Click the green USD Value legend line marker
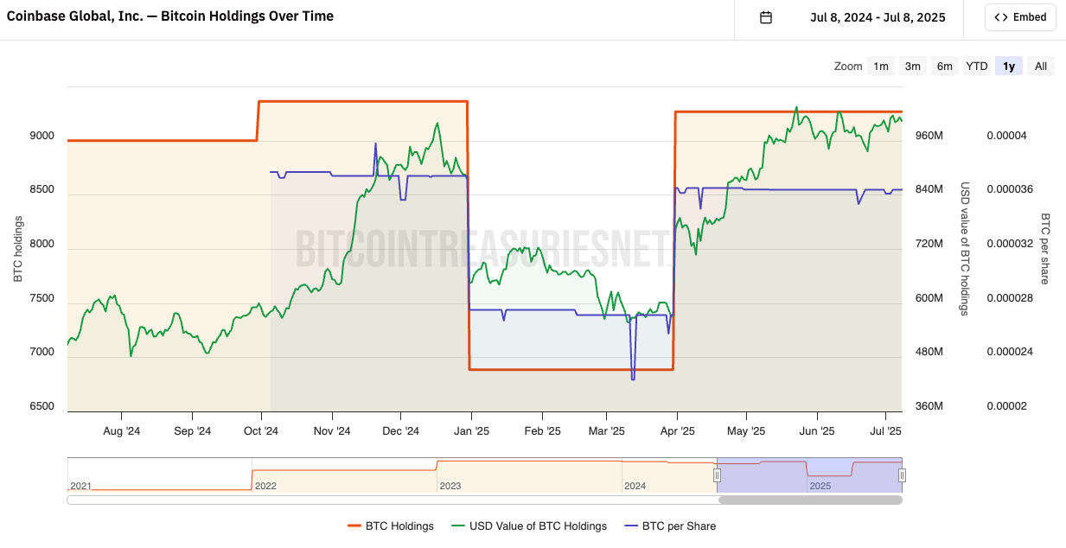1066x548 pixels. tap(457, 526)
